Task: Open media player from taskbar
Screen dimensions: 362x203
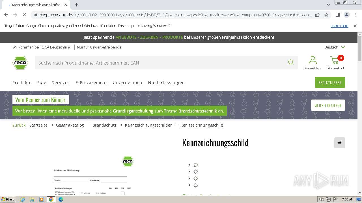Action: tap(42, 199)
